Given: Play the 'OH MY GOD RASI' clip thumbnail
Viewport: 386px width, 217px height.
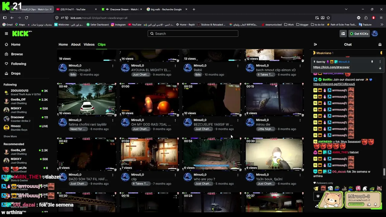Looking at the screenshot, I should click(x=149, y=100).
